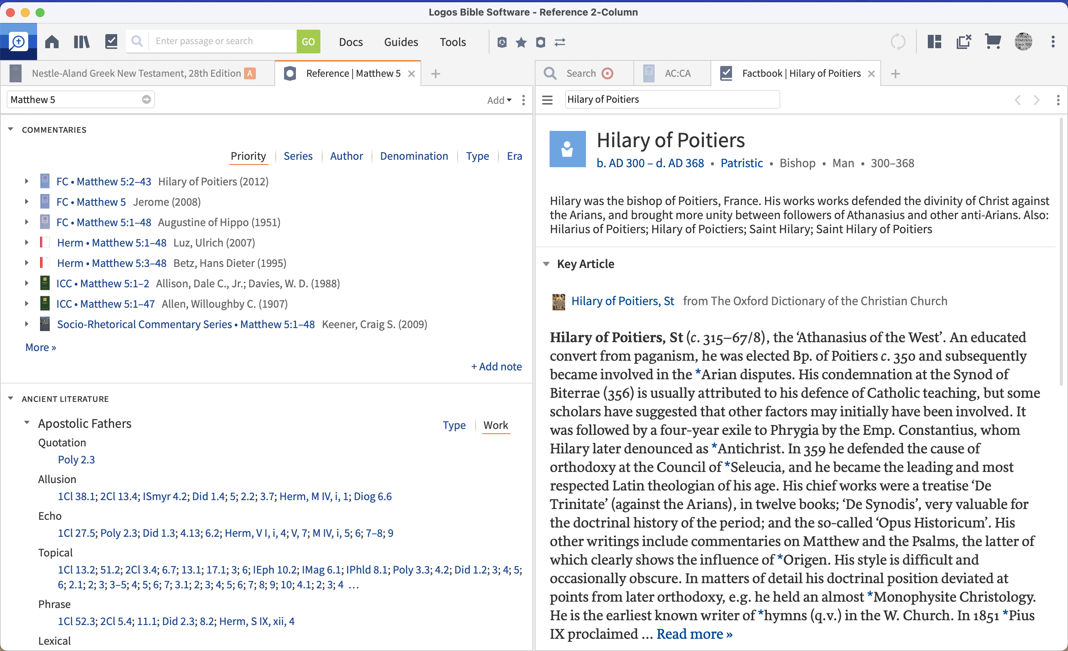
Task: Click the Read more link
Action: [694, 634]
